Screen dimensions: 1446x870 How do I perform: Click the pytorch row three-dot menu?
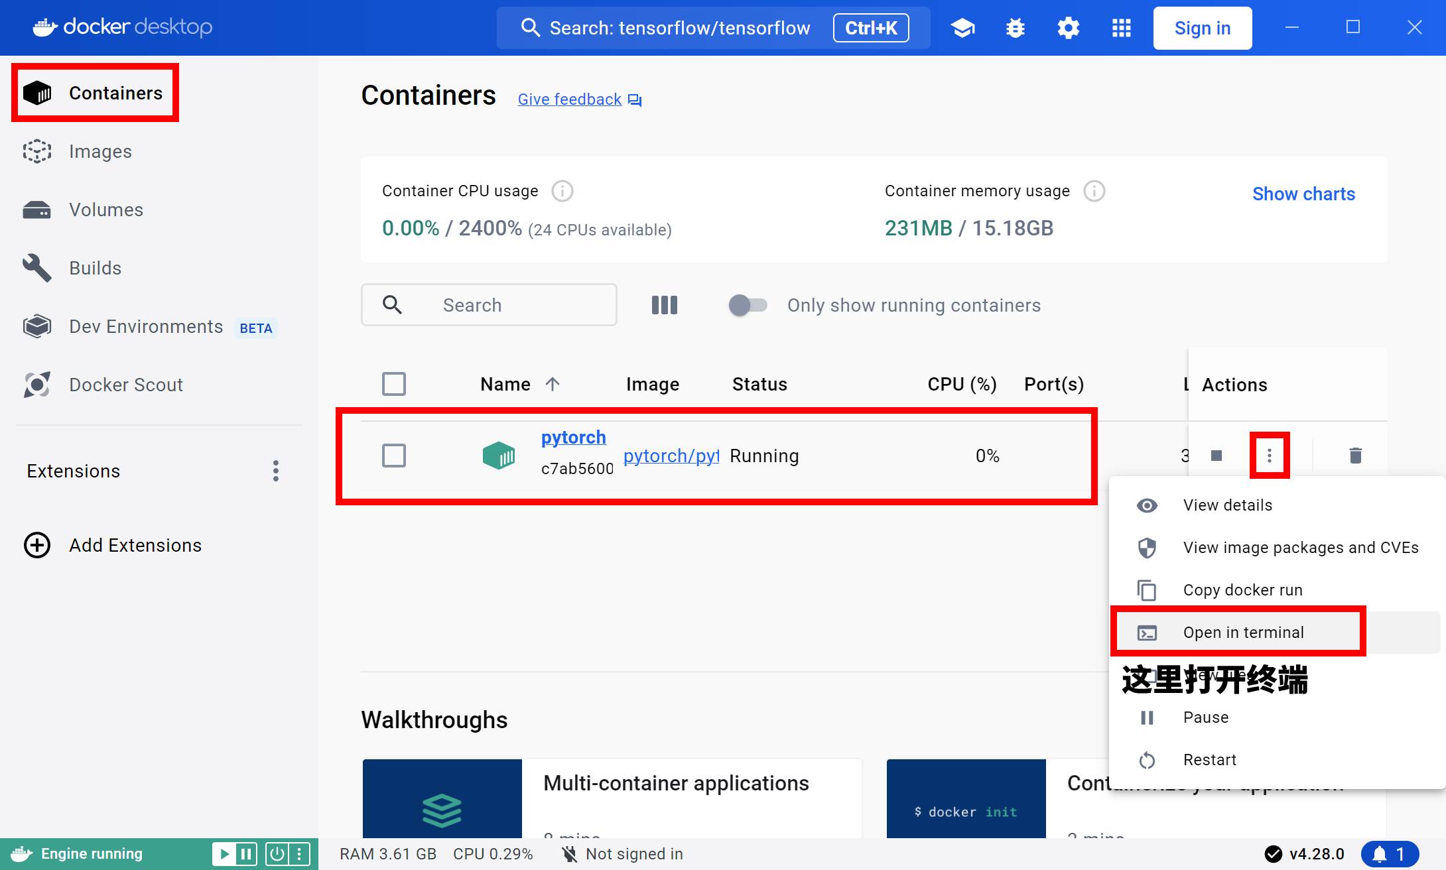pyautogui.click(x=1270, y=456)
